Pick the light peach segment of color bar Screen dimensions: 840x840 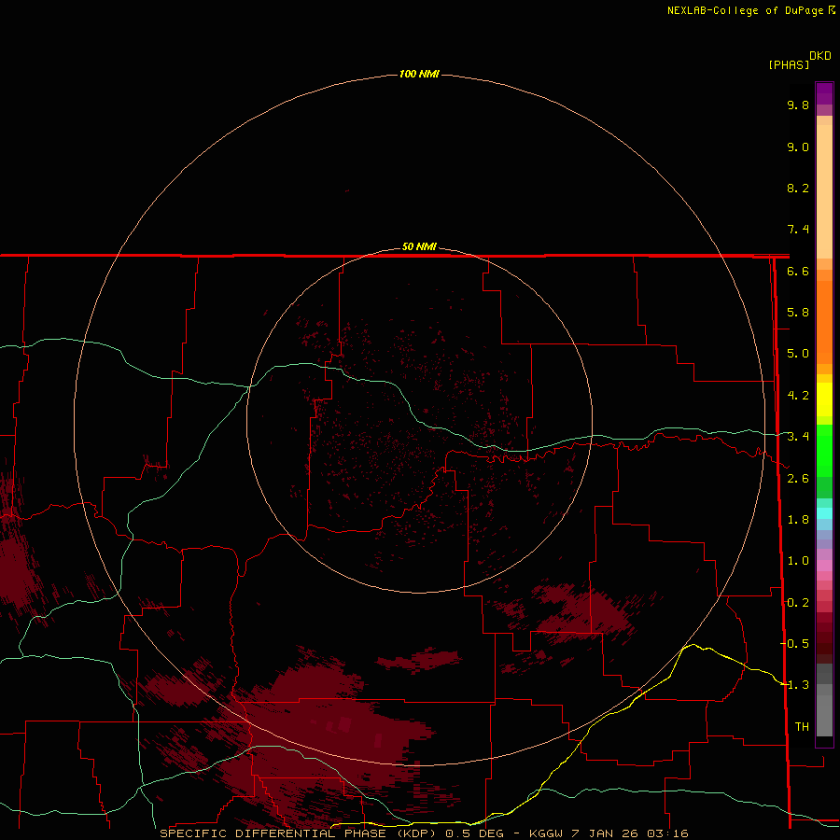824,191
